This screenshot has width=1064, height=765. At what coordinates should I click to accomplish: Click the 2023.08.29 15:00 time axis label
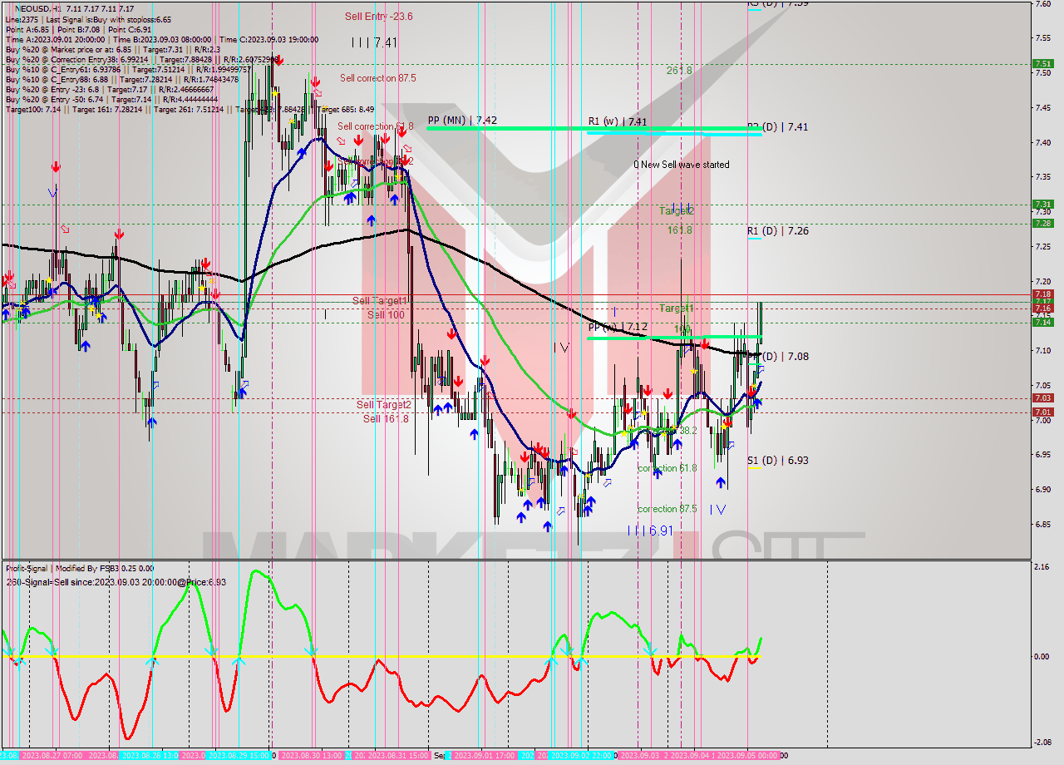tap(239, 756)
